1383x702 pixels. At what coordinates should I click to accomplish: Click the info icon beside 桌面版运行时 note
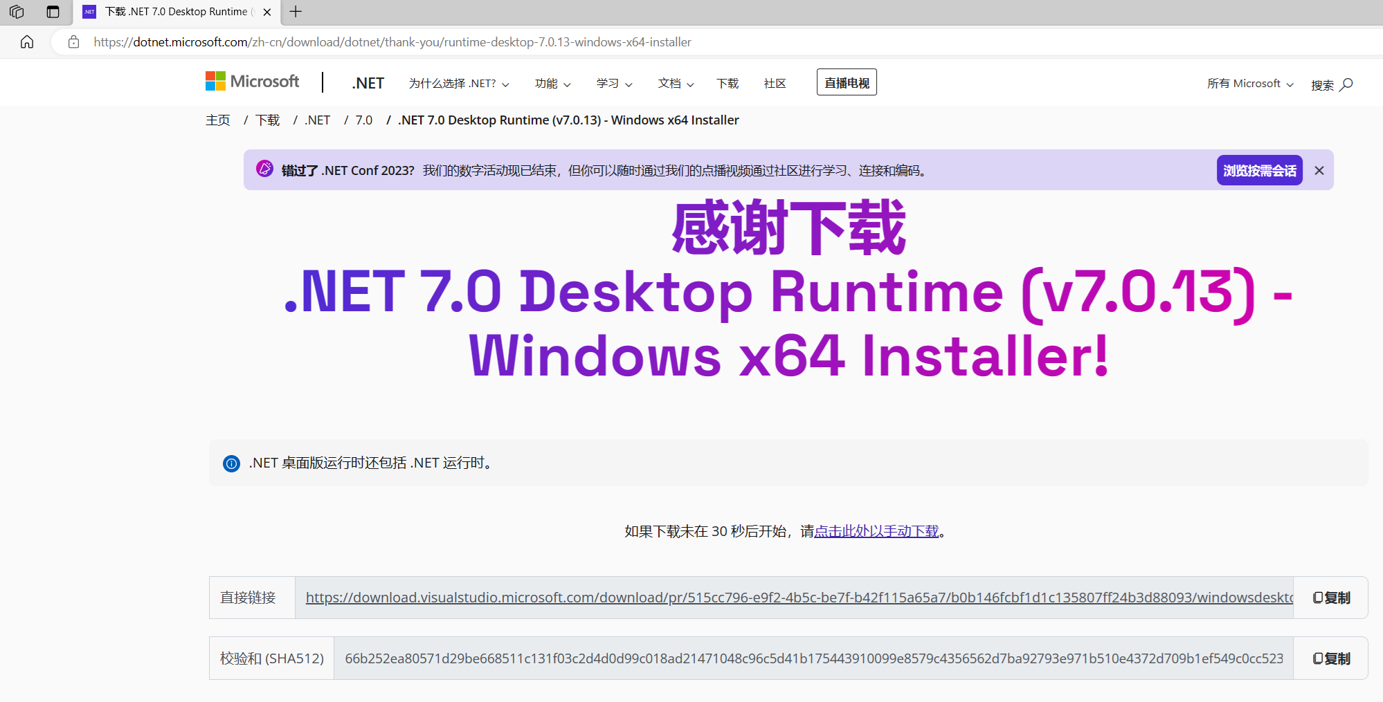(231, 463)
